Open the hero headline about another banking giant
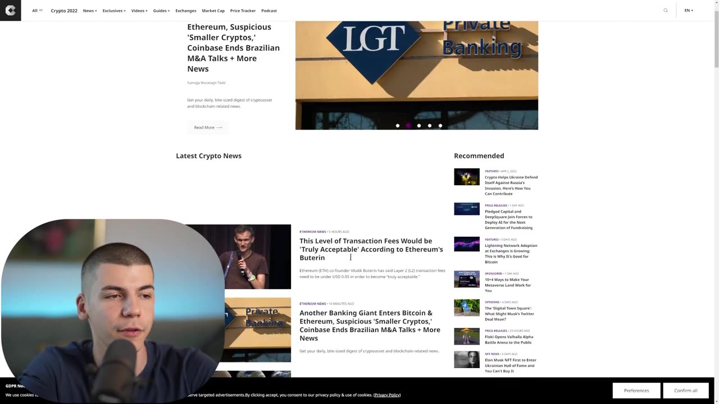 click(233, 48)
